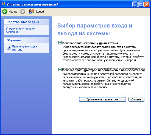Uncheck the Использовать страницу приветствия checkbox
This screenshot has width=151, height=135.
click(x=60, y=43)
